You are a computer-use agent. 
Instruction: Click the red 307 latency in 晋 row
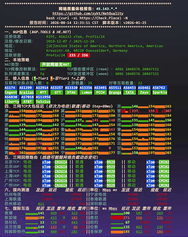pyautogui.click(x=168, y=111)
